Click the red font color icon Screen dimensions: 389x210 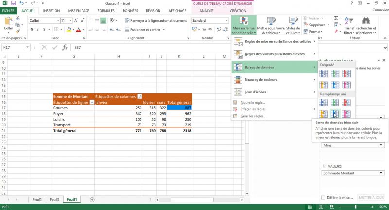click(79, 30)
